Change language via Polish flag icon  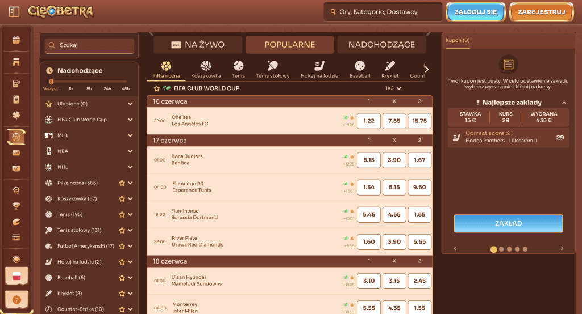(16, 276)
